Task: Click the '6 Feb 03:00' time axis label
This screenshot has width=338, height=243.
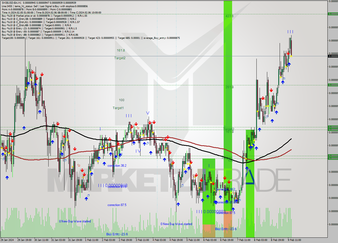Action: pyautogui.click(x=210, y=240)
